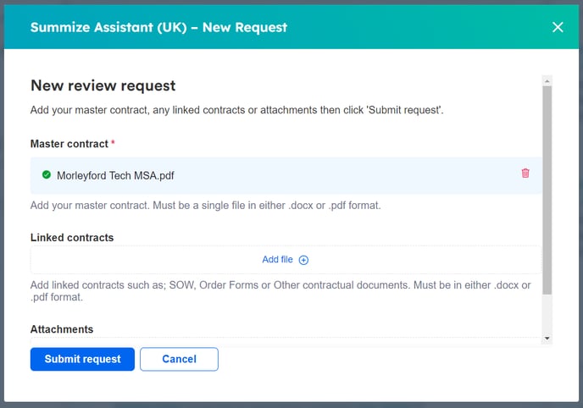The height and width of the screenshot is (408, 583).
Task: Click the master contract format hint text
Action: coord(205,206)
